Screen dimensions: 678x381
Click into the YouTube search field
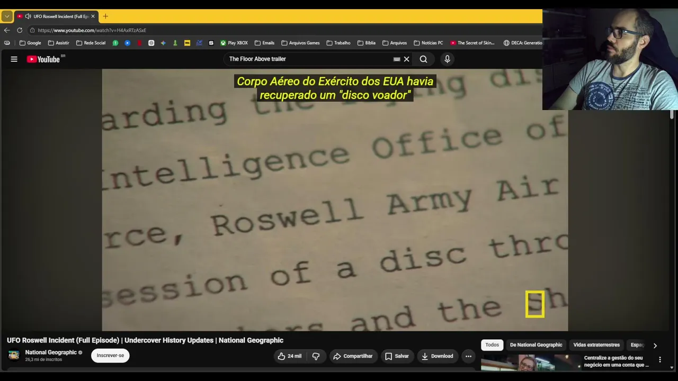click(x=310, y=59)
